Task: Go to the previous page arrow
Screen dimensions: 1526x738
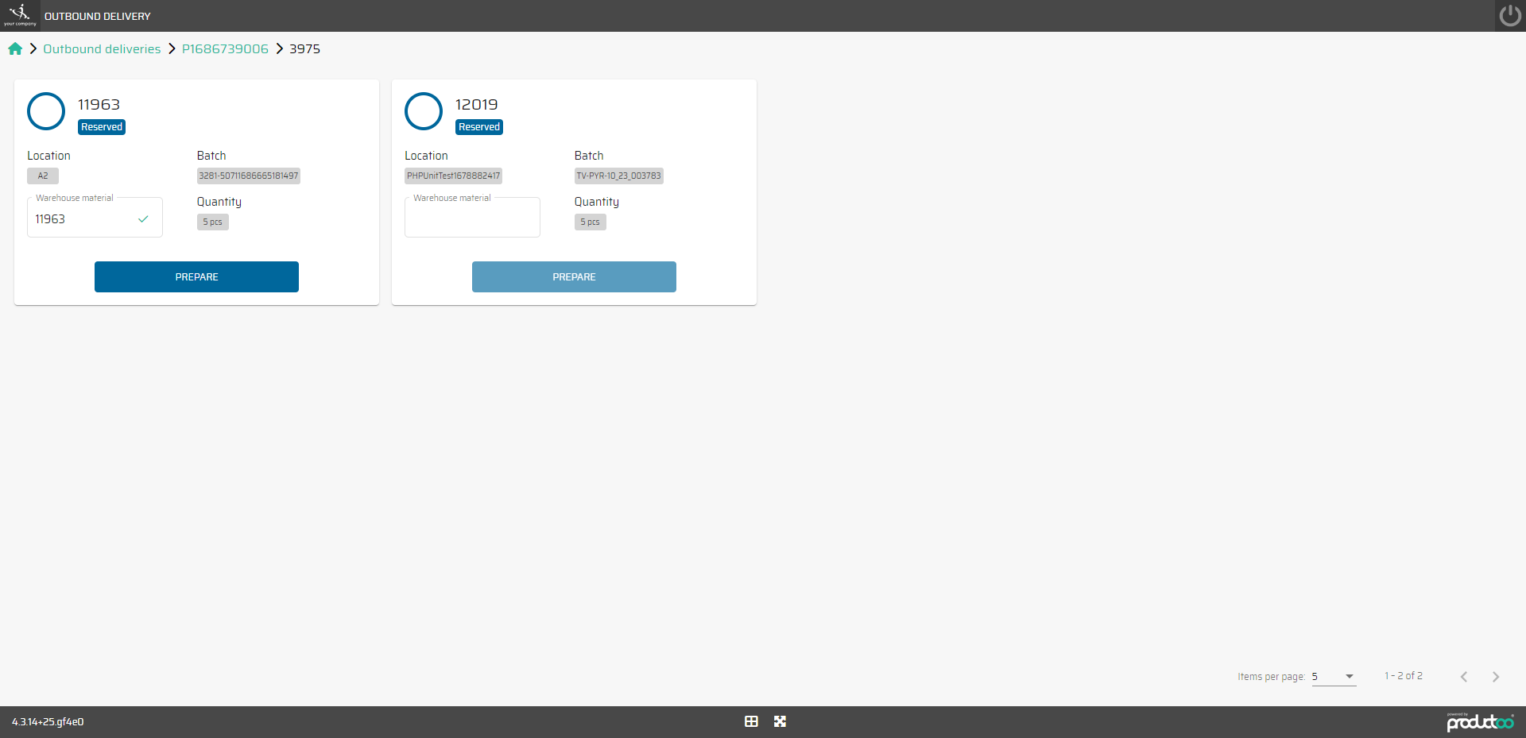Action: tap(1463, 677)
